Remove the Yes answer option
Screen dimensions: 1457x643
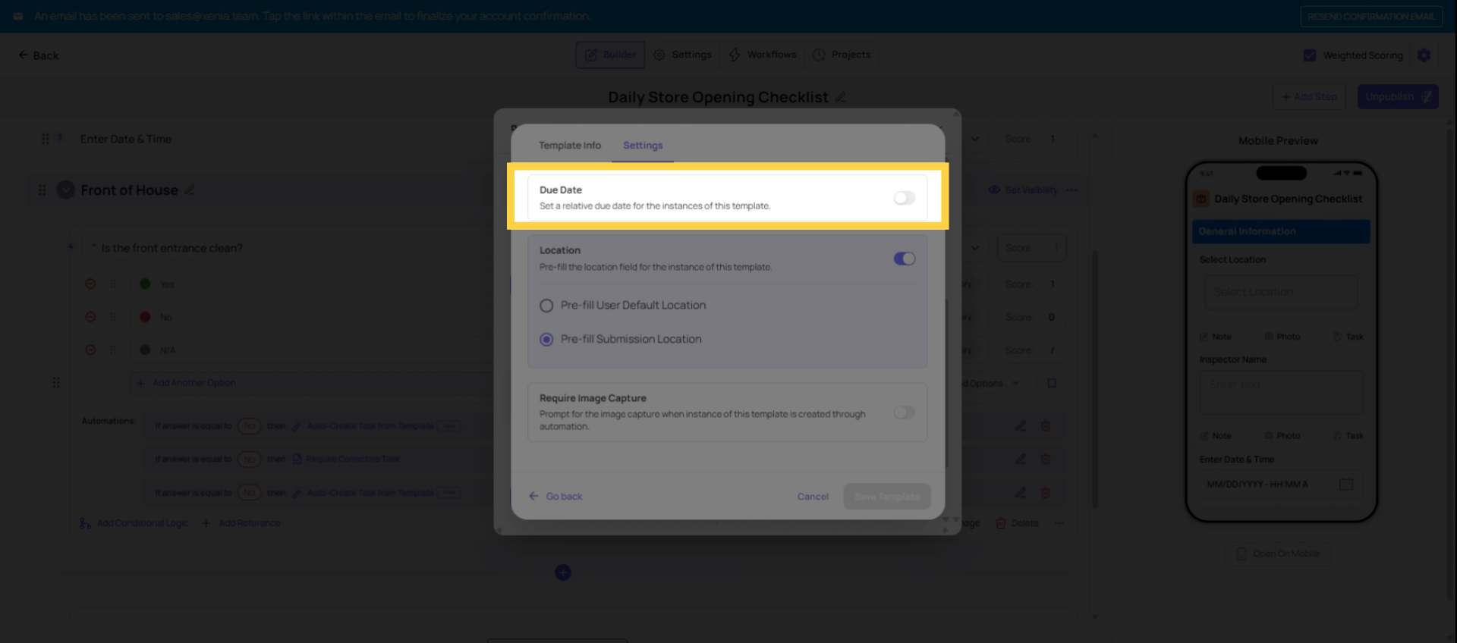90,284
